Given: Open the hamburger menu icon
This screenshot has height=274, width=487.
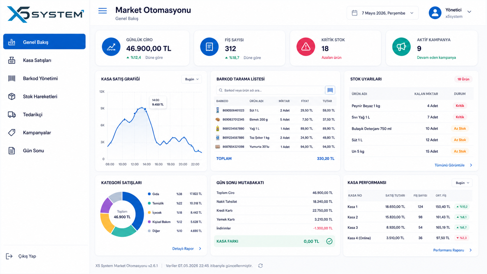Looking at the screenshot, I should coord(103,11).
